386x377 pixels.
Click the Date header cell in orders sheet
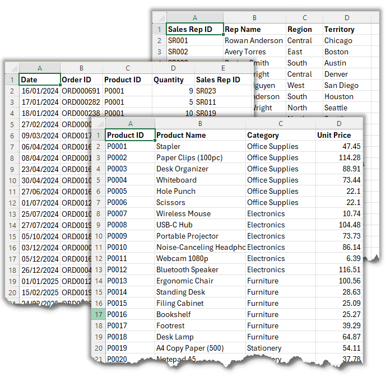point(40,80)
